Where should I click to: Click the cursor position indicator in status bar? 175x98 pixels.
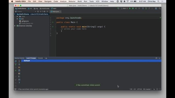[131, 89]
